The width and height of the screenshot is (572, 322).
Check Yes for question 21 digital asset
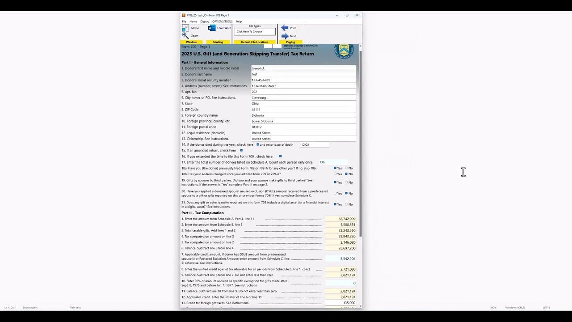coord(335,204)
